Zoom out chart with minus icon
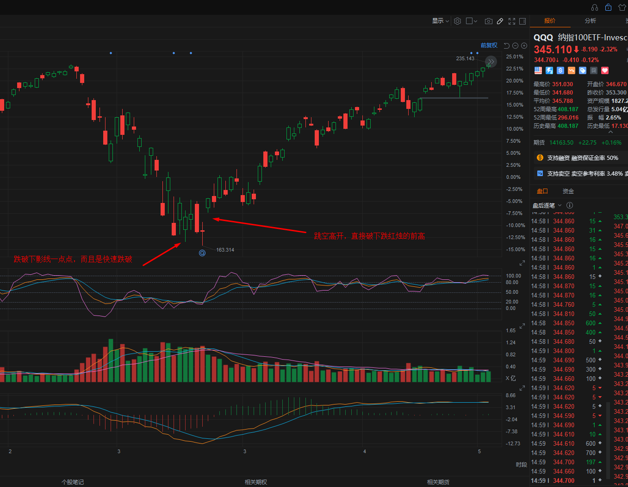Viewport: 628px width, 487px height. tap(515, 45)
